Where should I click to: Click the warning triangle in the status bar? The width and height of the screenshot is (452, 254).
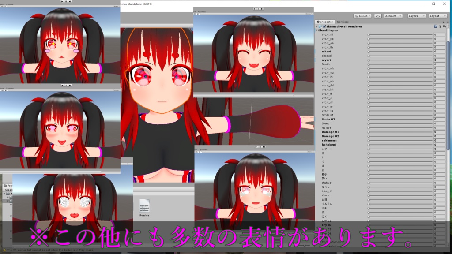tap(4, 250)
